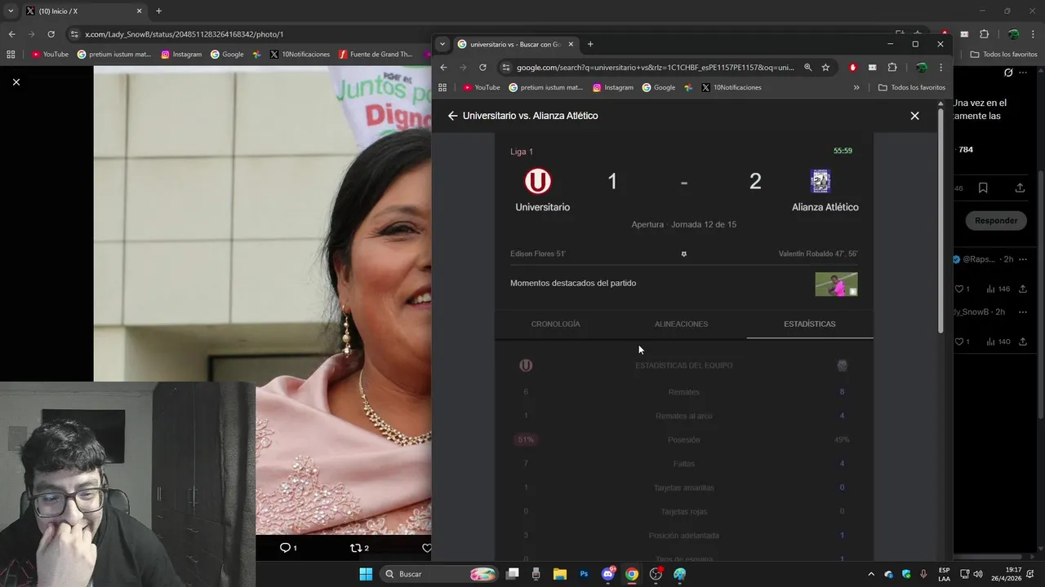Click the red extension icon in Google window

point(852,68)
